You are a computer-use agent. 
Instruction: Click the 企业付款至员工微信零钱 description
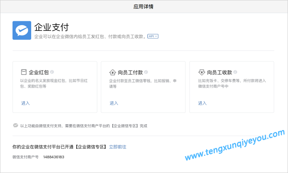(143, 83)
